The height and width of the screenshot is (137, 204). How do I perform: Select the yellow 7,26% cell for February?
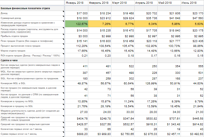(100, 24)
